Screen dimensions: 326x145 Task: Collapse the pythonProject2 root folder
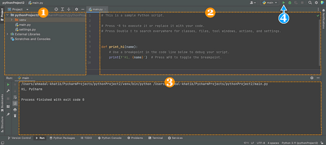8,15
